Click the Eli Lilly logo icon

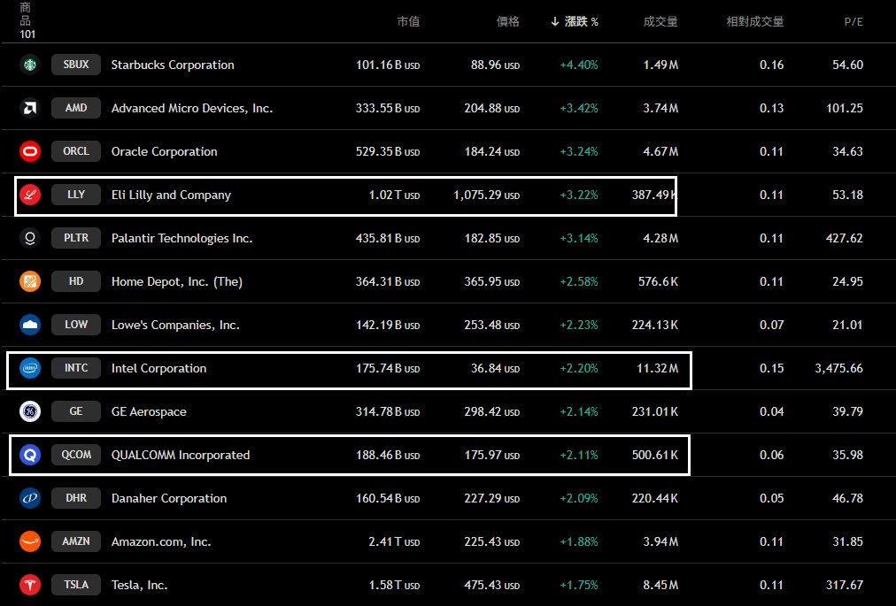pyautogui.click(x=30, y=195)
